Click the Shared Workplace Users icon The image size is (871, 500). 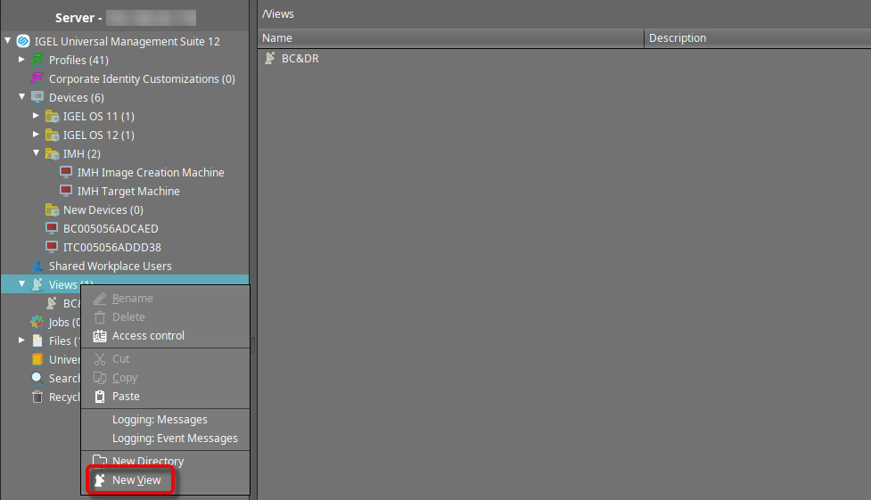pos(37,266)
